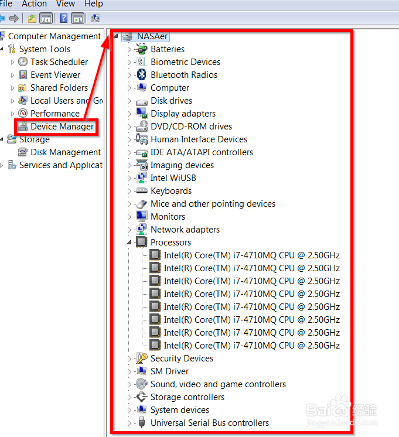Select the last Intel Core i7-4710MQ processor
Screen dimensions: 399x437
252,346
